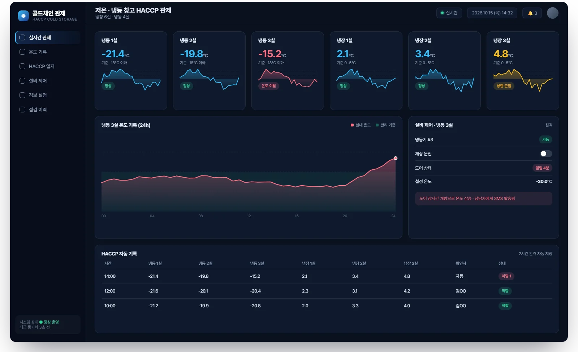
Task: Click the 콜드체인 관제 snowflake logo icon
Action: [x=23, y=15]
